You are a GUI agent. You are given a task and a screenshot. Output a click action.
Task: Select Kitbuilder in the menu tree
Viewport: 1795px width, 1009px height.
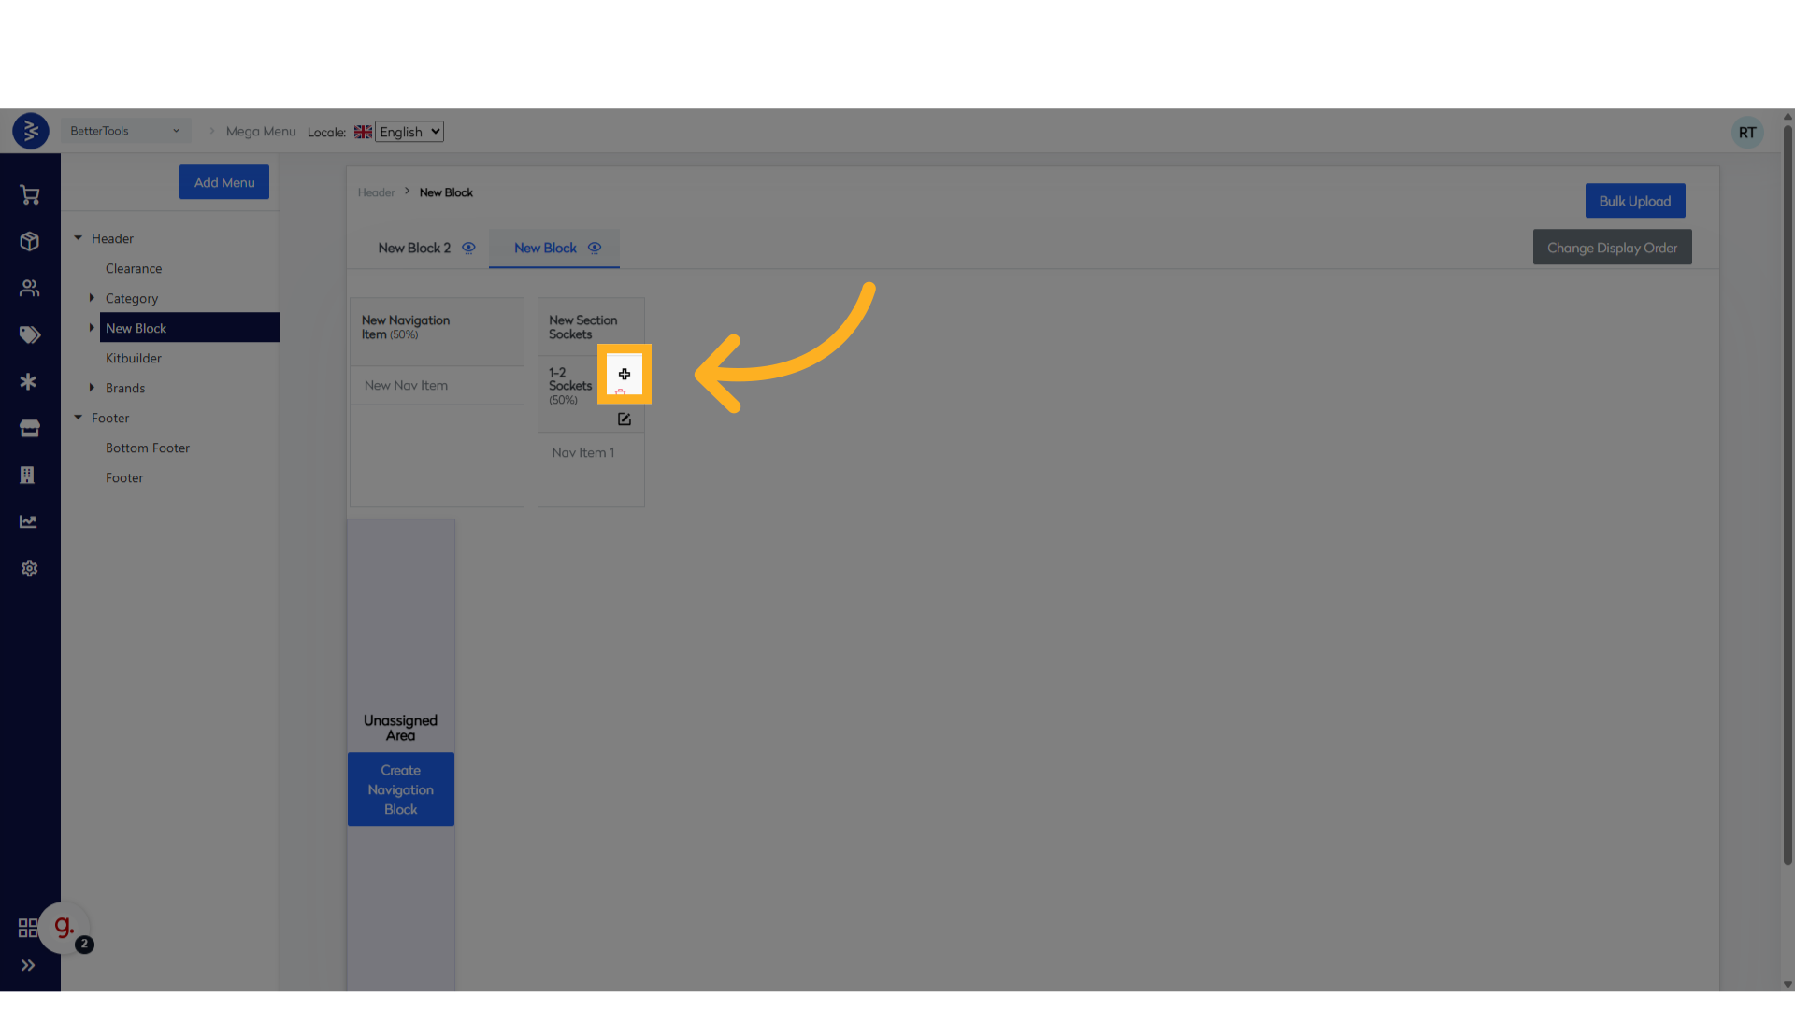[x=134, y=359]
